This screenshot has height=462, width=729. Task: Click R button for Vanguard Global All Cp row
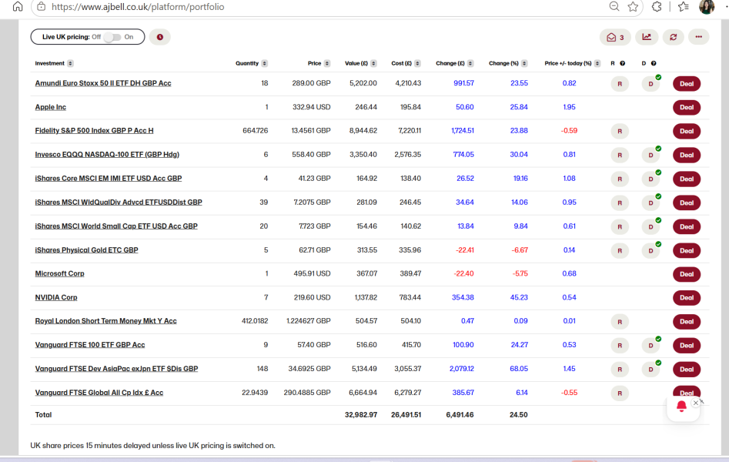tap(620, 393)
